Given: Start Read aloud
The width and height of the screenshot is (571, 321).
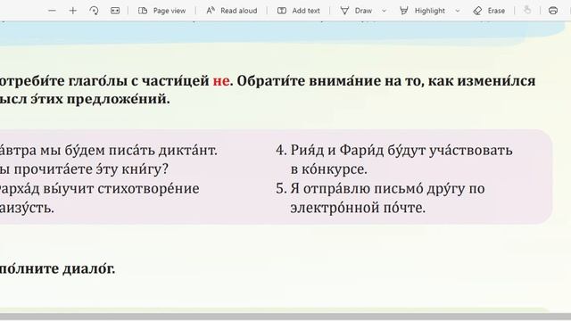Looking at the screenshot, I should [x=232, y=11].
